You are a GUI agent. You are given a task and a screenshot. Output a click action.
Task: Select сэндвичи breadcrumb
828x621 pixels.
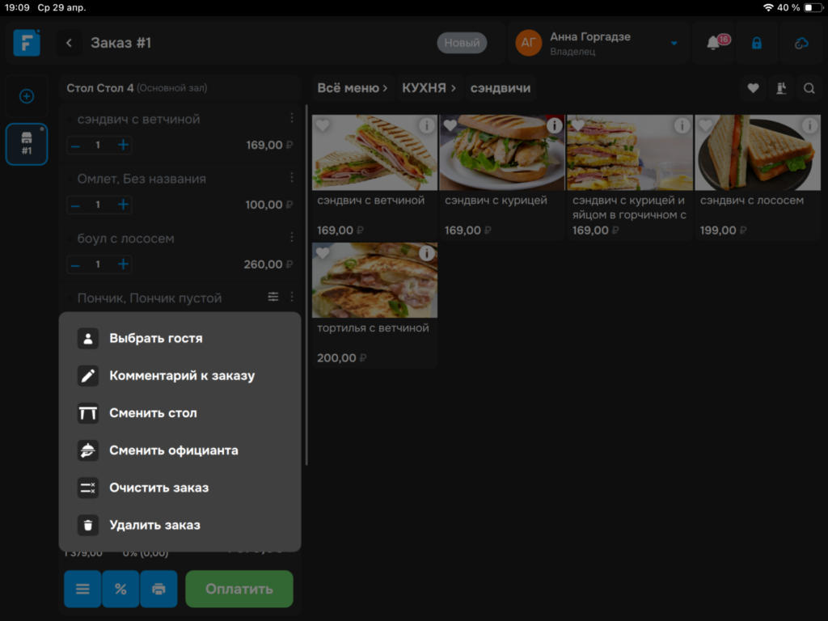coord(500,88)
